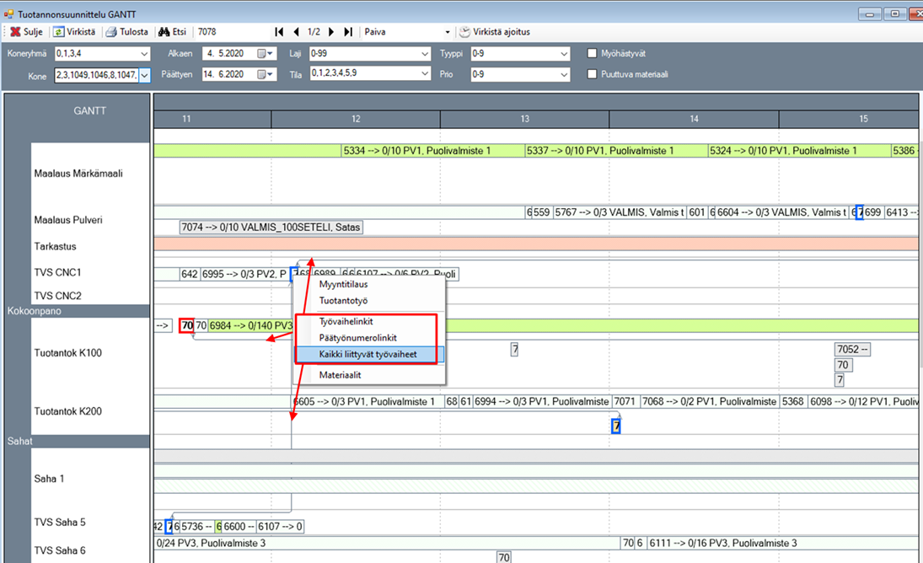The width and height of the screenshot is (923, 563).
Task: Click the binoculars Etsi search icon
Action: 164,32
